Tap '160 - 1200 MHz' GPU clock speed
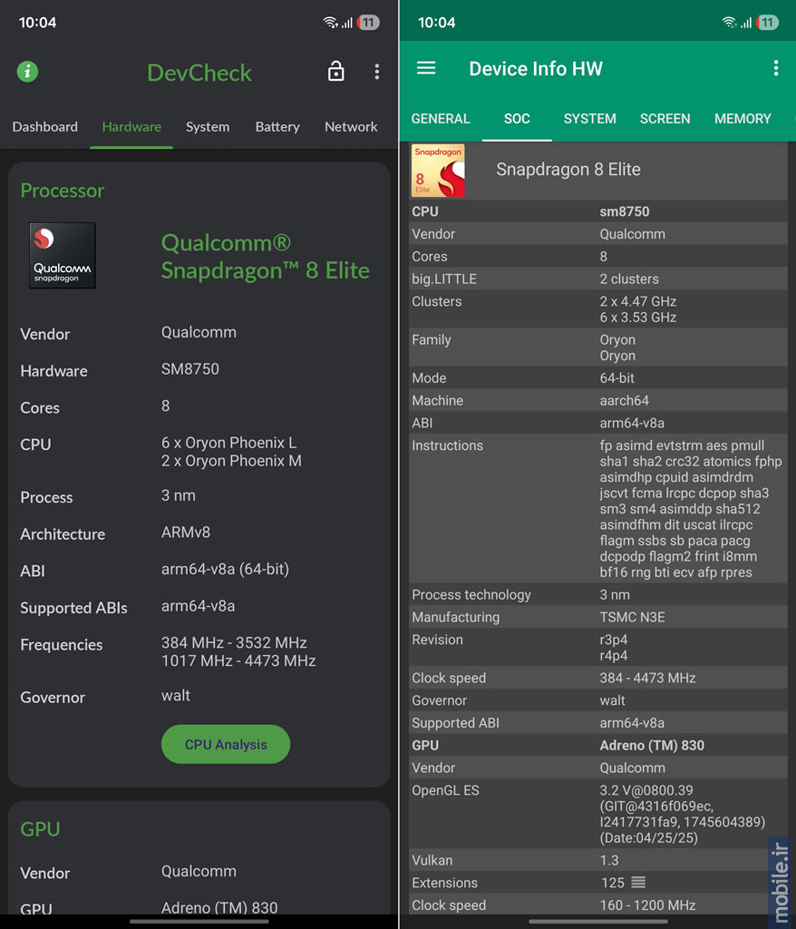This screenshot has height=929, width=796. point(647,905)
